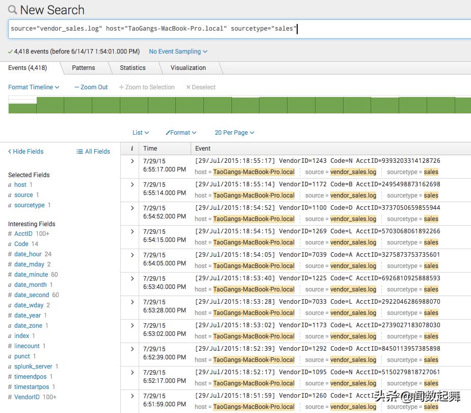The image size is (471, 413).
Task: Click the 4,418 events status text
Action: (76, 52)
